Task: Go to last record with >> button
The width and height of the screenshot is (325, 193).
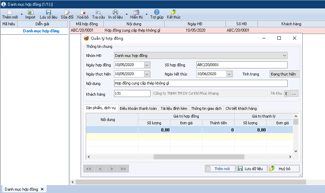Action: pyautogui.click(x=123, y=169)
